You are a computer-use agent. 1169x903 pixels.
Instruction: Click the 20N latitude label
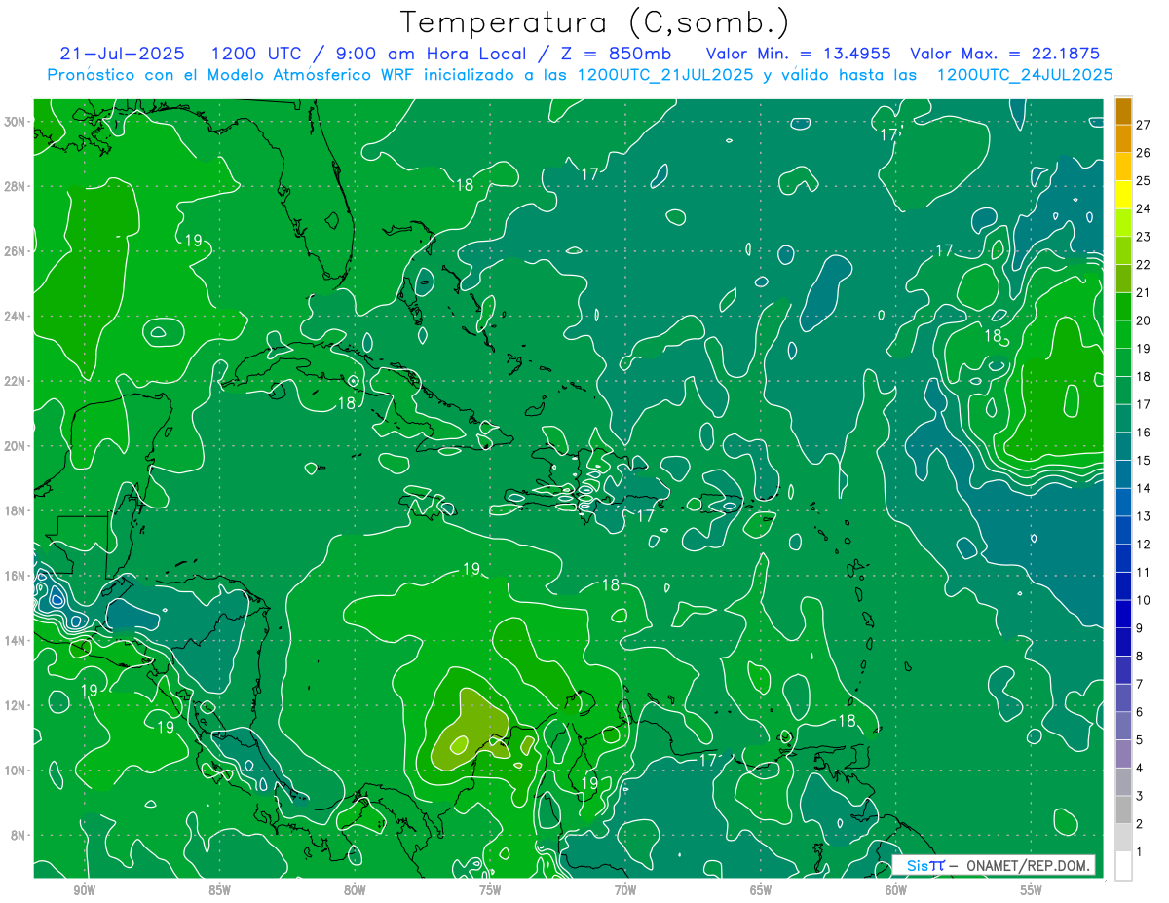click(x=15, y=446)
